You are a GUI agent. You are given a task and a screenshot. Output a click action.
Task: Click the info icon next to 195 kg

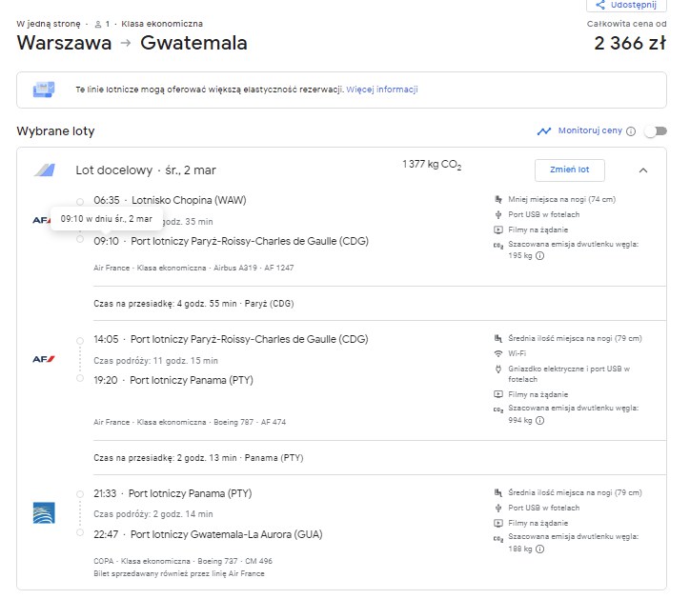[x=540, y=255]
